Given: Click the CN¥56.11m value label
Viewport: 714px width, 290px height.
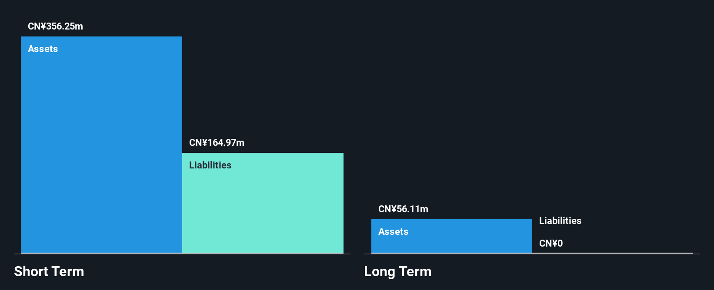Looking at the screenshot, I should pyautogui.click(x=403, y=209).
